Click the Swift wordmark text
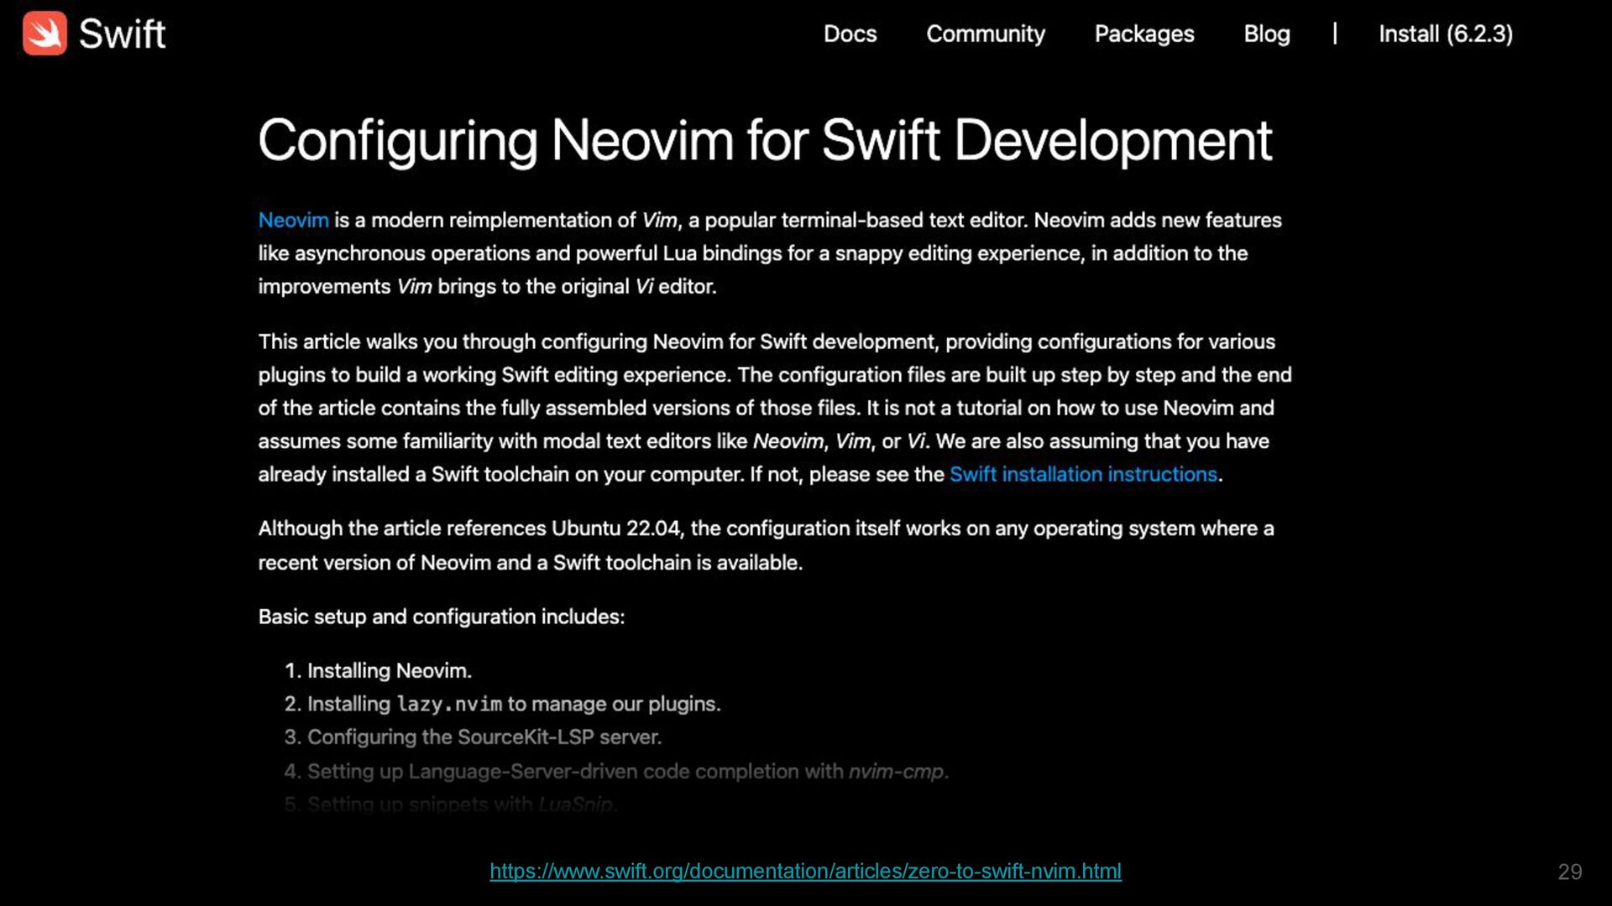Image resolution: width=1612 pixels, height=906 pixels. click(x=122, y=34)
